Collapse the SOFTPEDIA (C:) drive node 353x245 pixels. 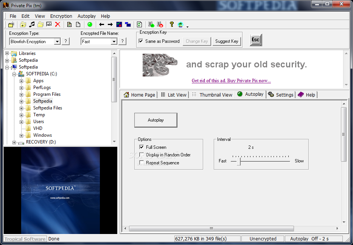click(x=14, y=74)
